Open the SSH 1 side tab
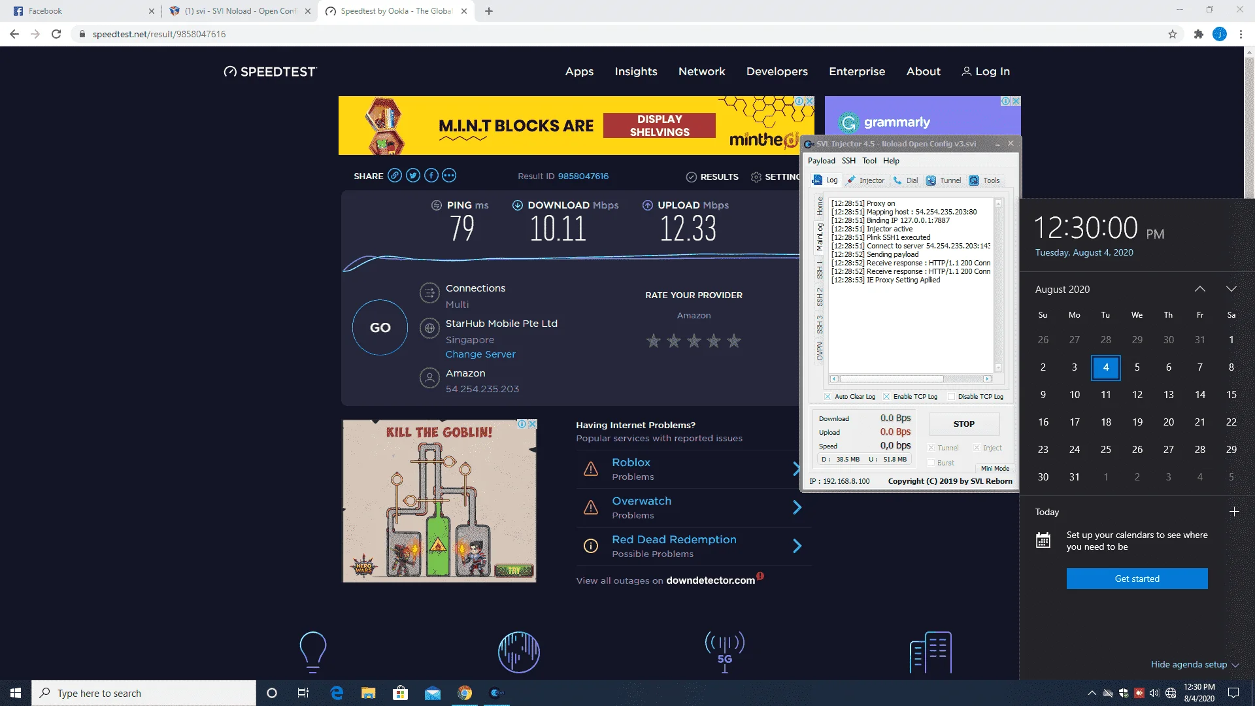 point(820,270)
